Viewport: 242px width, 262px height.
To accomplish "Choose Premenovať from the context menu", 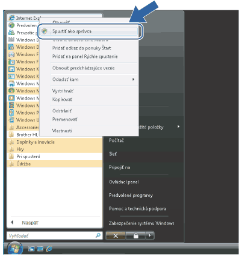I will 64,120.
